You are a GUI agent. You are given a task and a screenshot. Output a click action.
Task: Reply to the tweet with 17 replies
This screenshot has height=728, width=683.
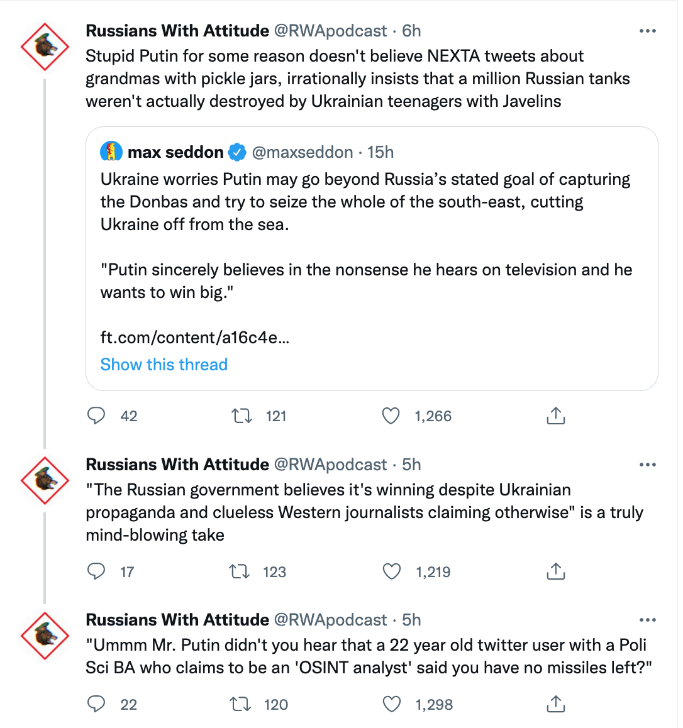coord(96,571)
